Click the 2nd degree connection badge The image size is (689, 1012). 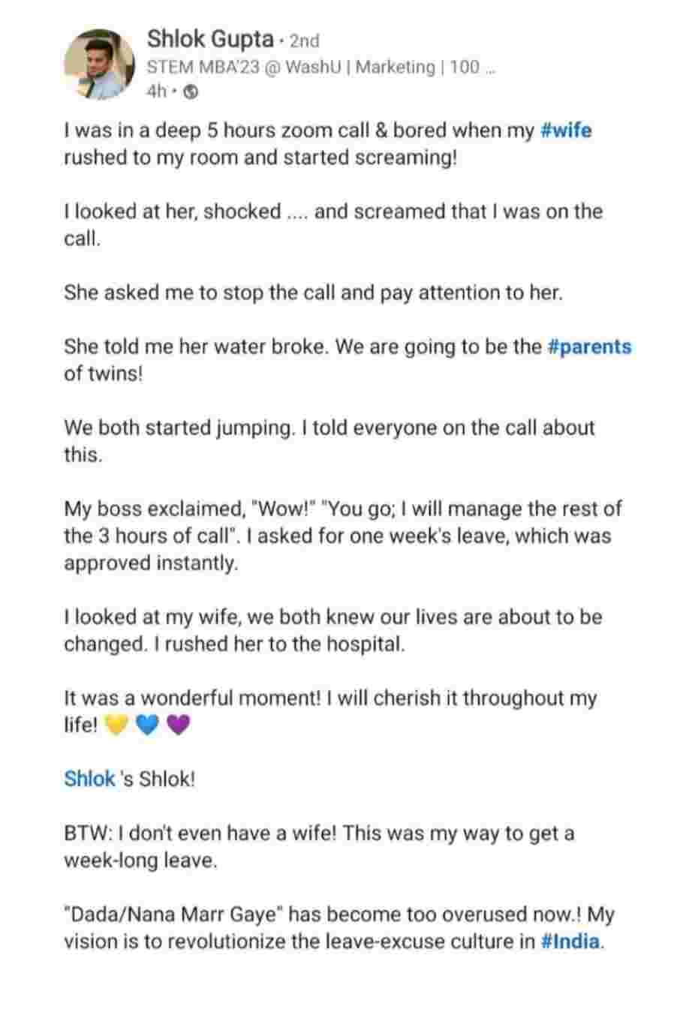pyautogui.click(x=304, y=41)
